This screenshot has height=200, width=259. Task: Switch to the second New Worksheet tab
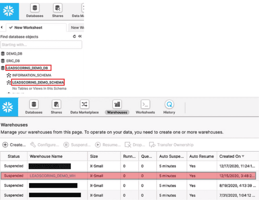coord(76,27)
